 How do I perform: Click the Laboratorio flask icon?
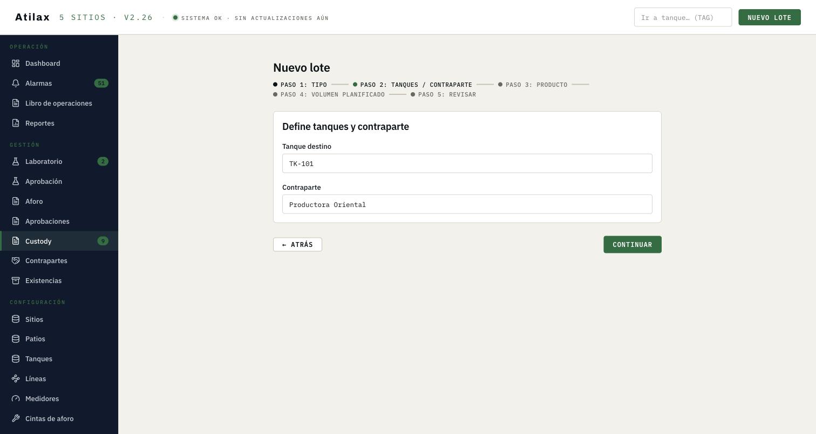16,162
